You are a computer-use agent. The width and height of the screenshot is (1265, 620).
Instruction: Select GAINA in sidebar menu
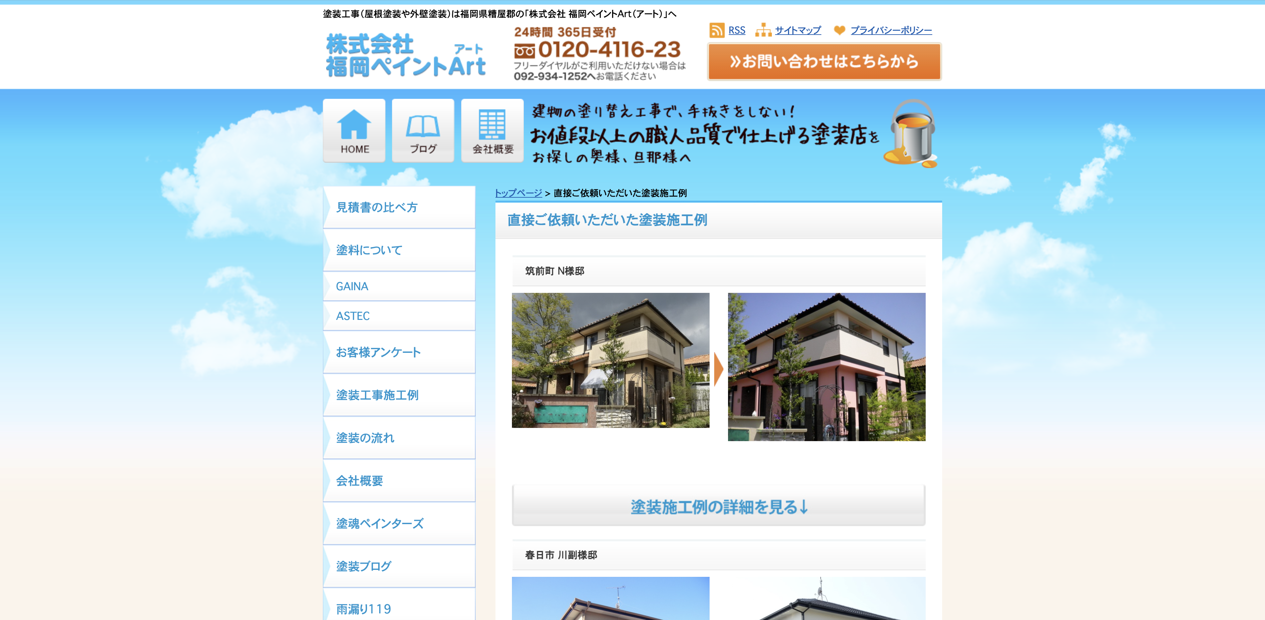click(399, 286)
